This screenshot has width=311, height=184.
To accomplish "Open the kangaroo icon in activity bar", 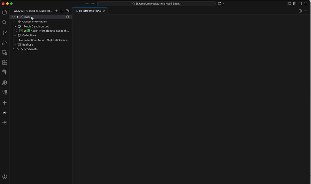I will [5, 123].
